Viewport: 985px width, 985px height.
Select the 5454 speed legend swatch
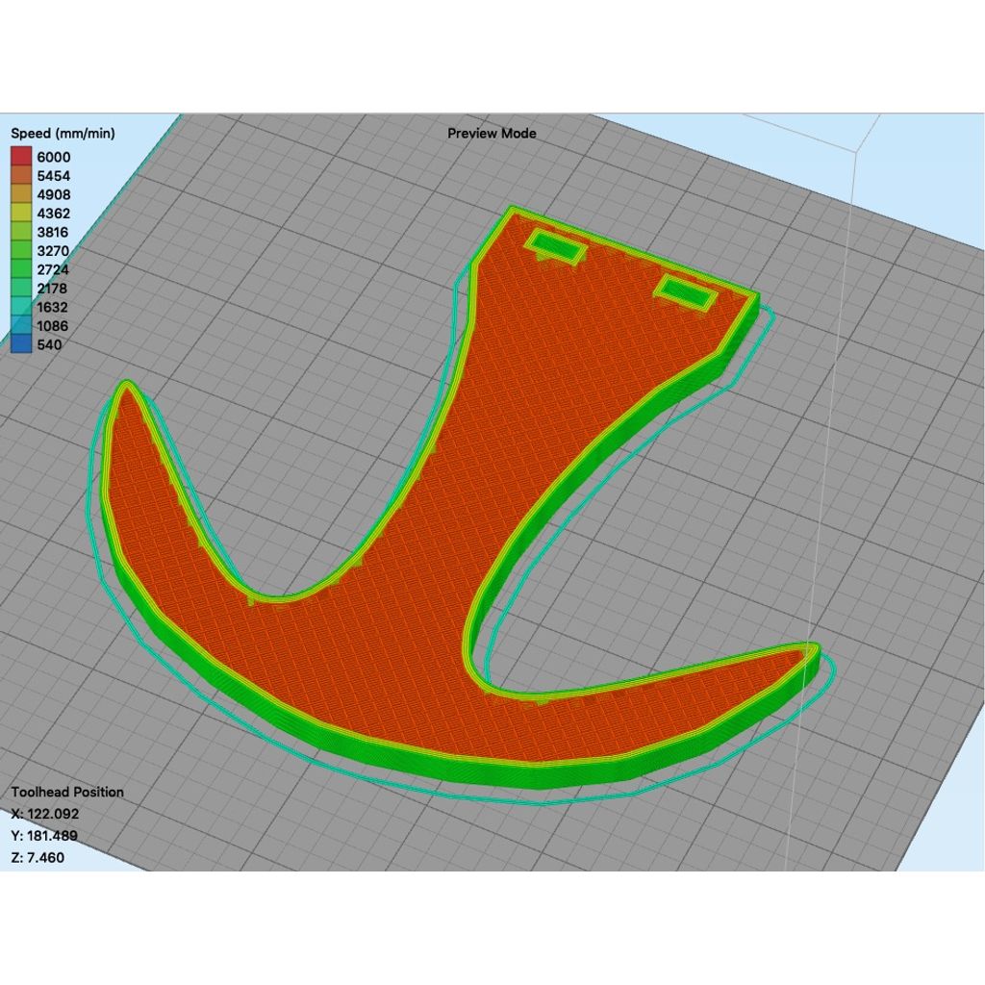click(21, 176)
